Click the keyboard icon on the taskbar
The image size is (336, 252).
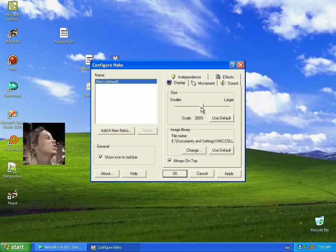[287, 247]
